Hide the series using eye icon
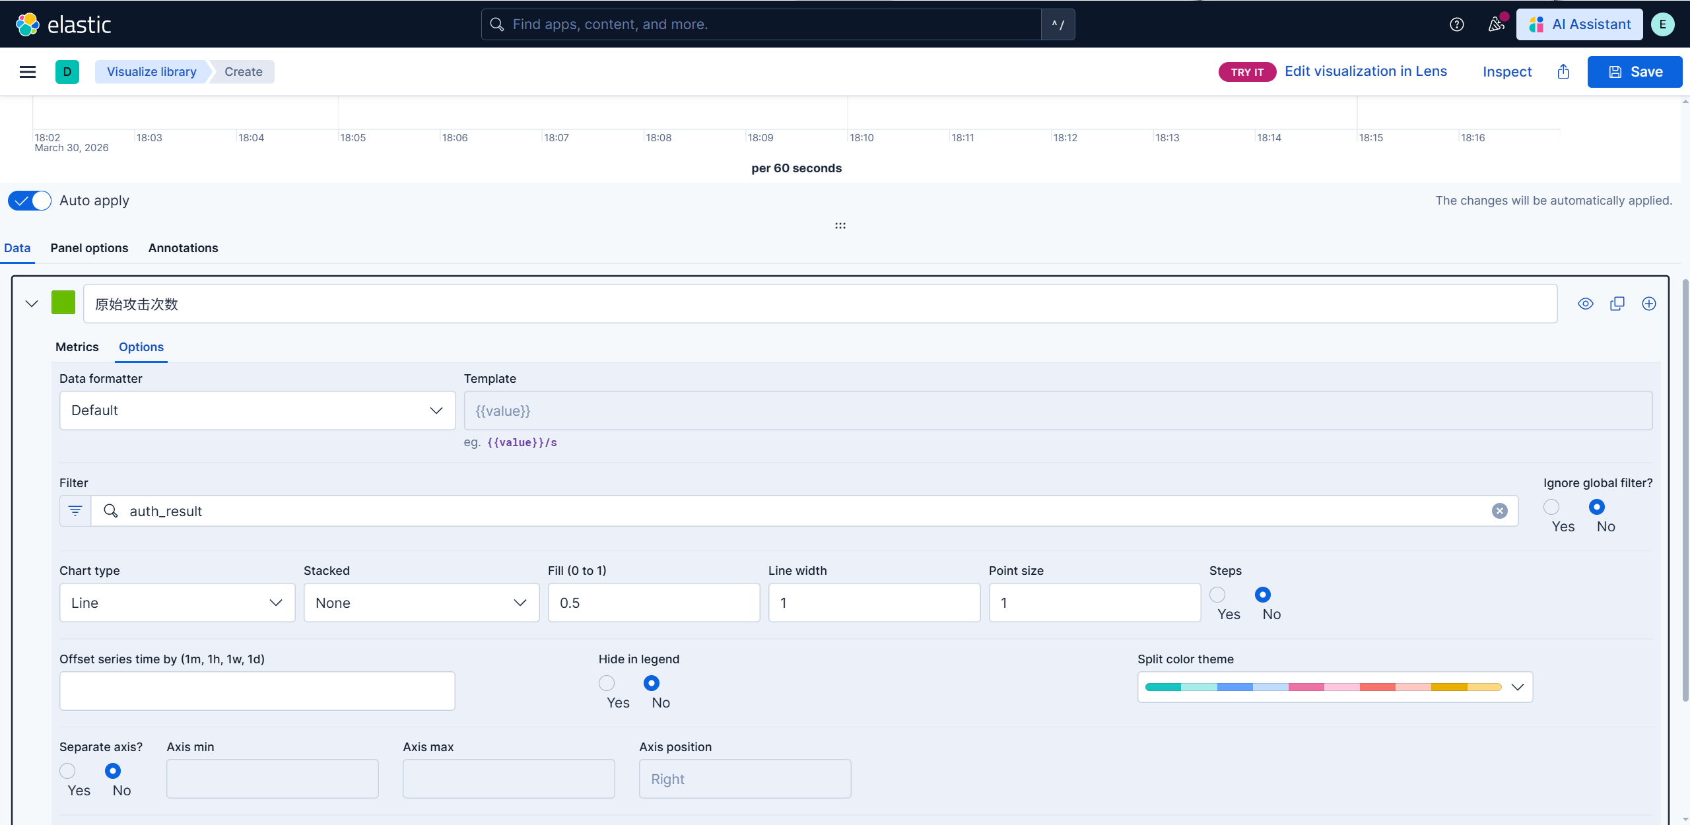 1586,304
